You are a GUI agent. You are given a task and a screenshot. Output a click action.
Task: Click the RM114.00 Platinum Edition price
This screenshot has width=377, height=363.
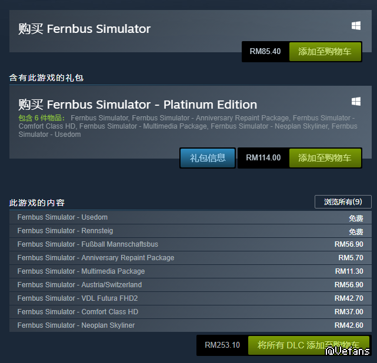(x=263, y=157)
